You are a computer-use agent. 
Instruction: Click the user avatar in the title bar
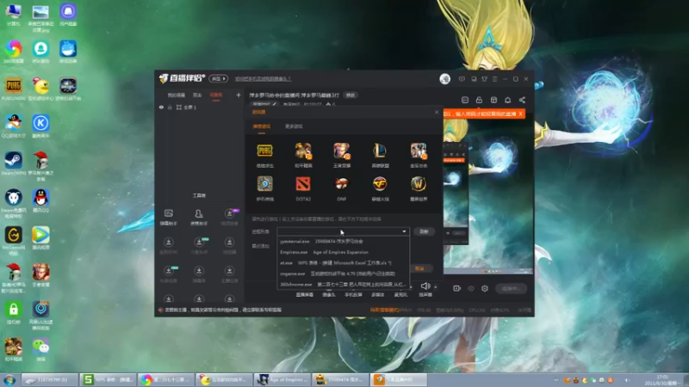(444, 78)
